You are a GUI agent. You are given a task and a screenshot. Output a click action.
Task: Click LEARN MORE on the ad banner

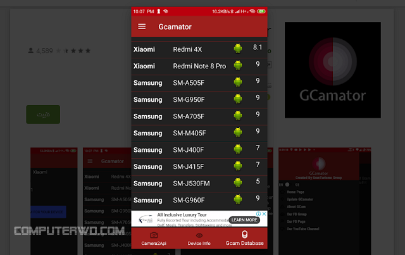pyautogui.click(x=244, y=220)
